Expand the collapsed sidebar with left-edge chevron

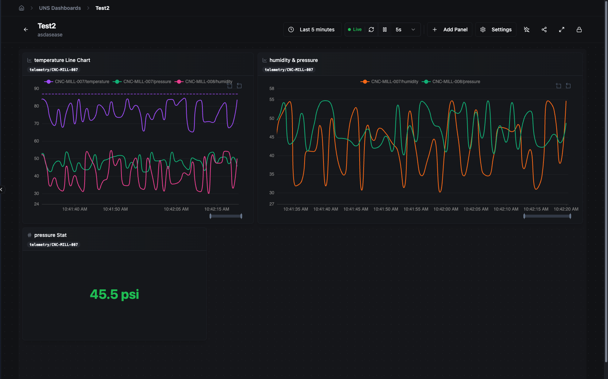pos(1,189)
